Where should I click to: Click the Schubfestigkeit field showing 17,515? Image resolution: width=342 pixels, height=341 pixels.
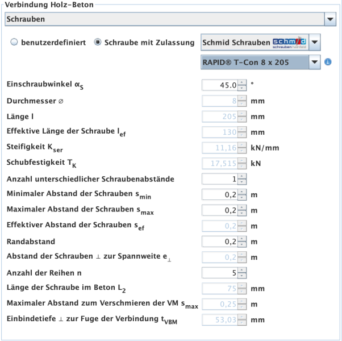pos(220,164)
